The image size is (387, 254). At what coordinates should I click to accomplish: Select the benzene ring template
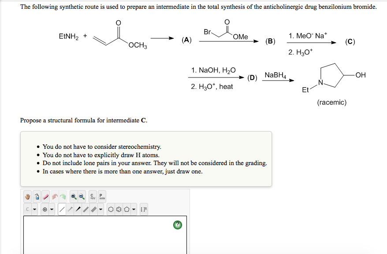(x=119, y=209)
